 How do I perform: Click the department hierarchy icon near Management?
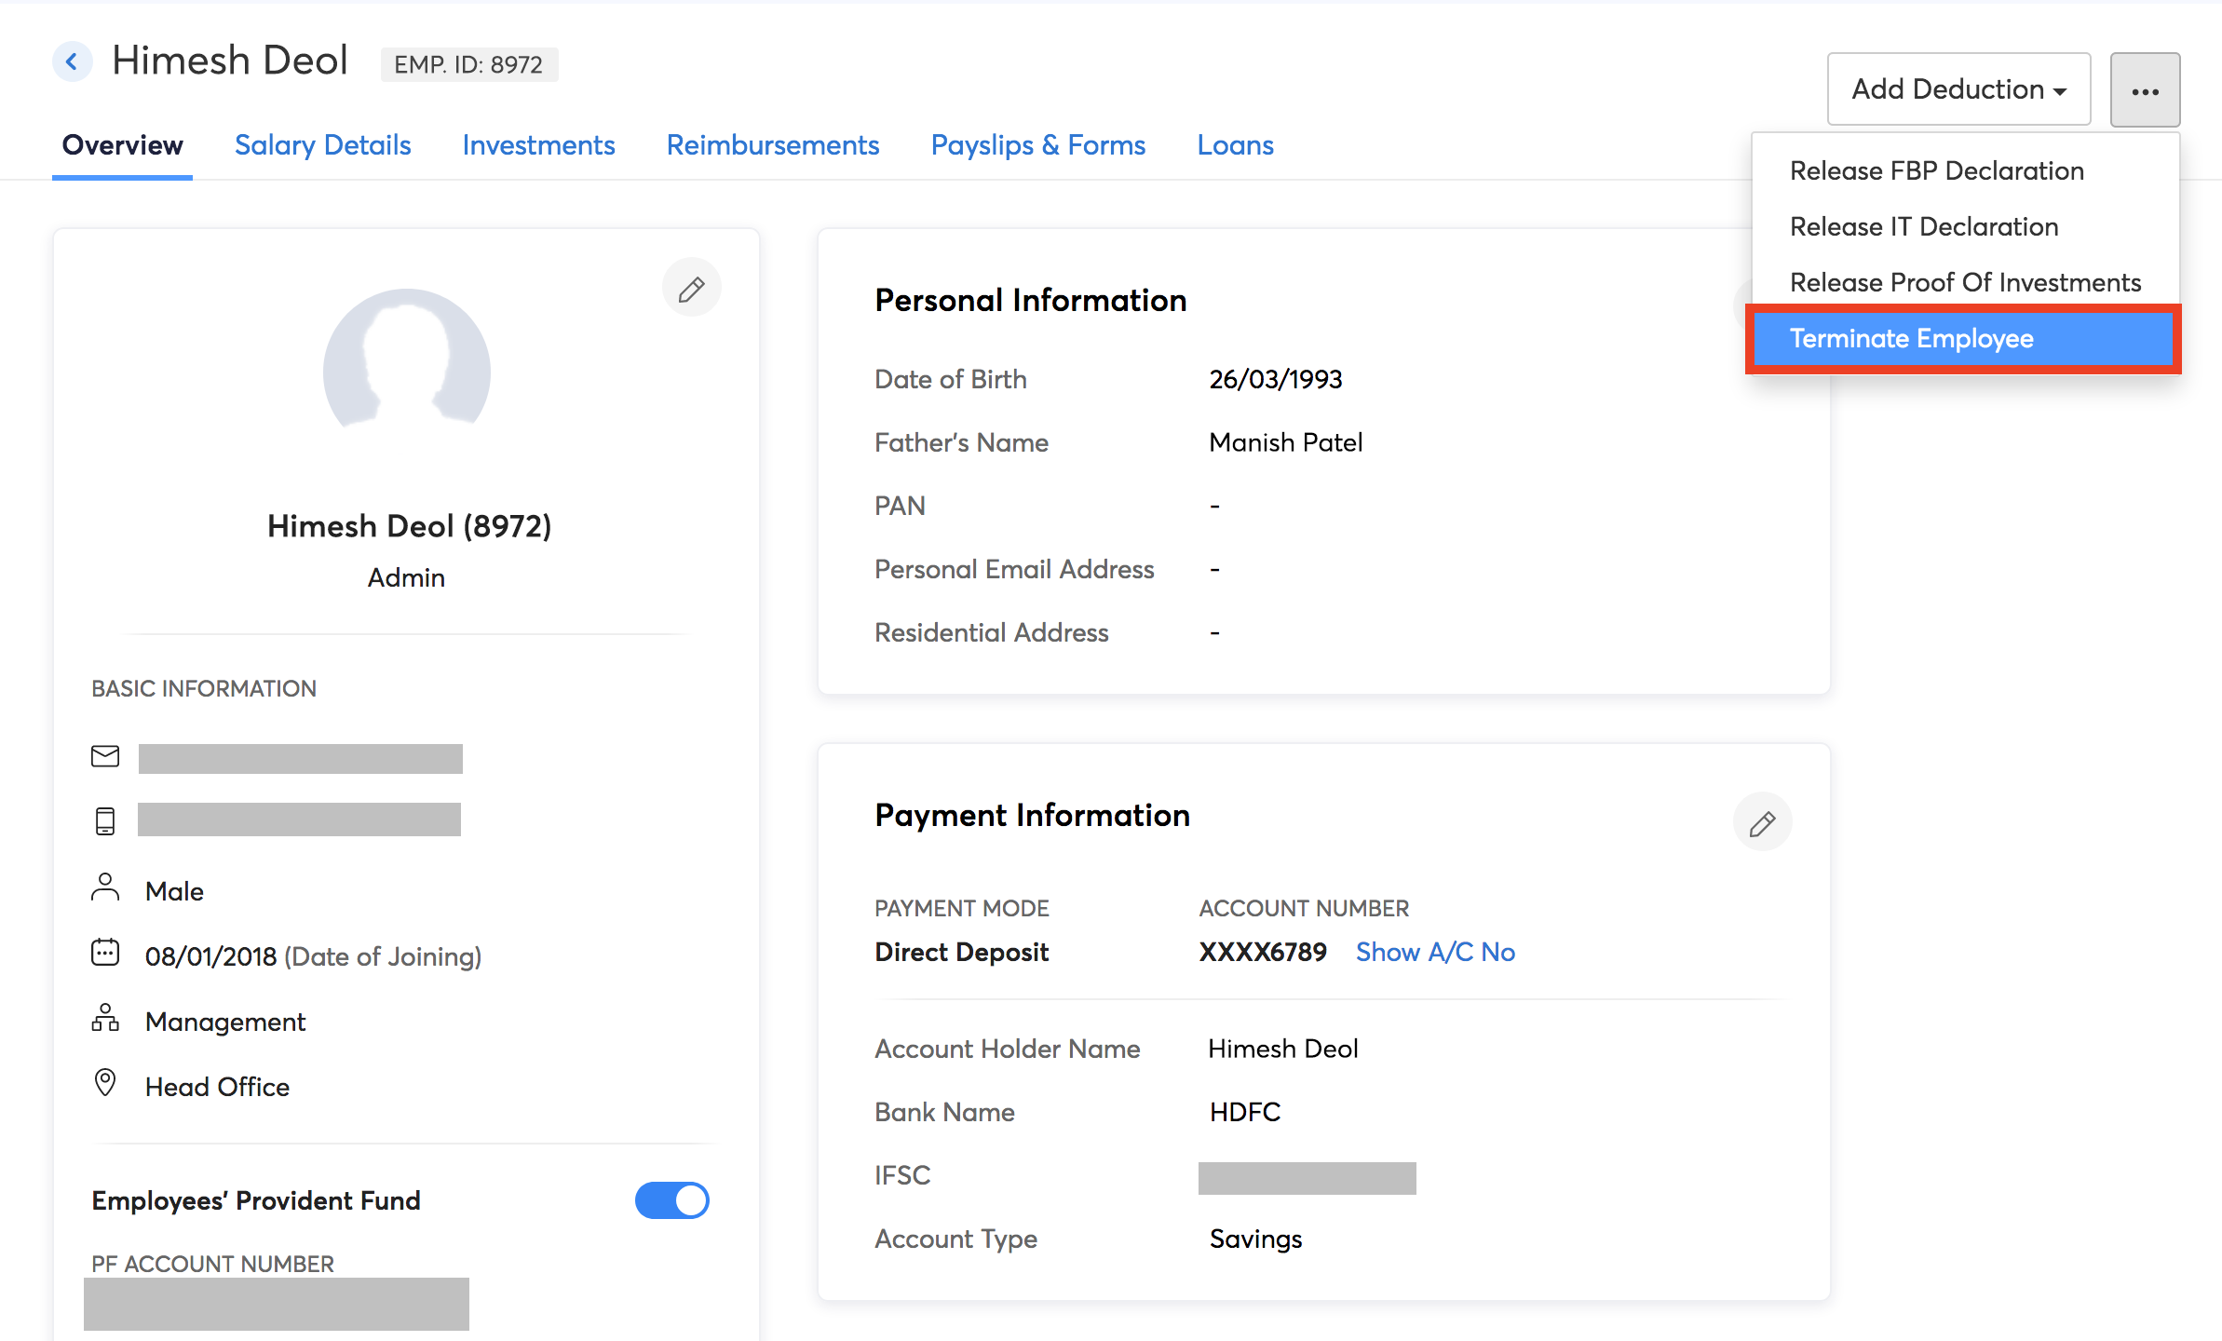[105, 1019]
